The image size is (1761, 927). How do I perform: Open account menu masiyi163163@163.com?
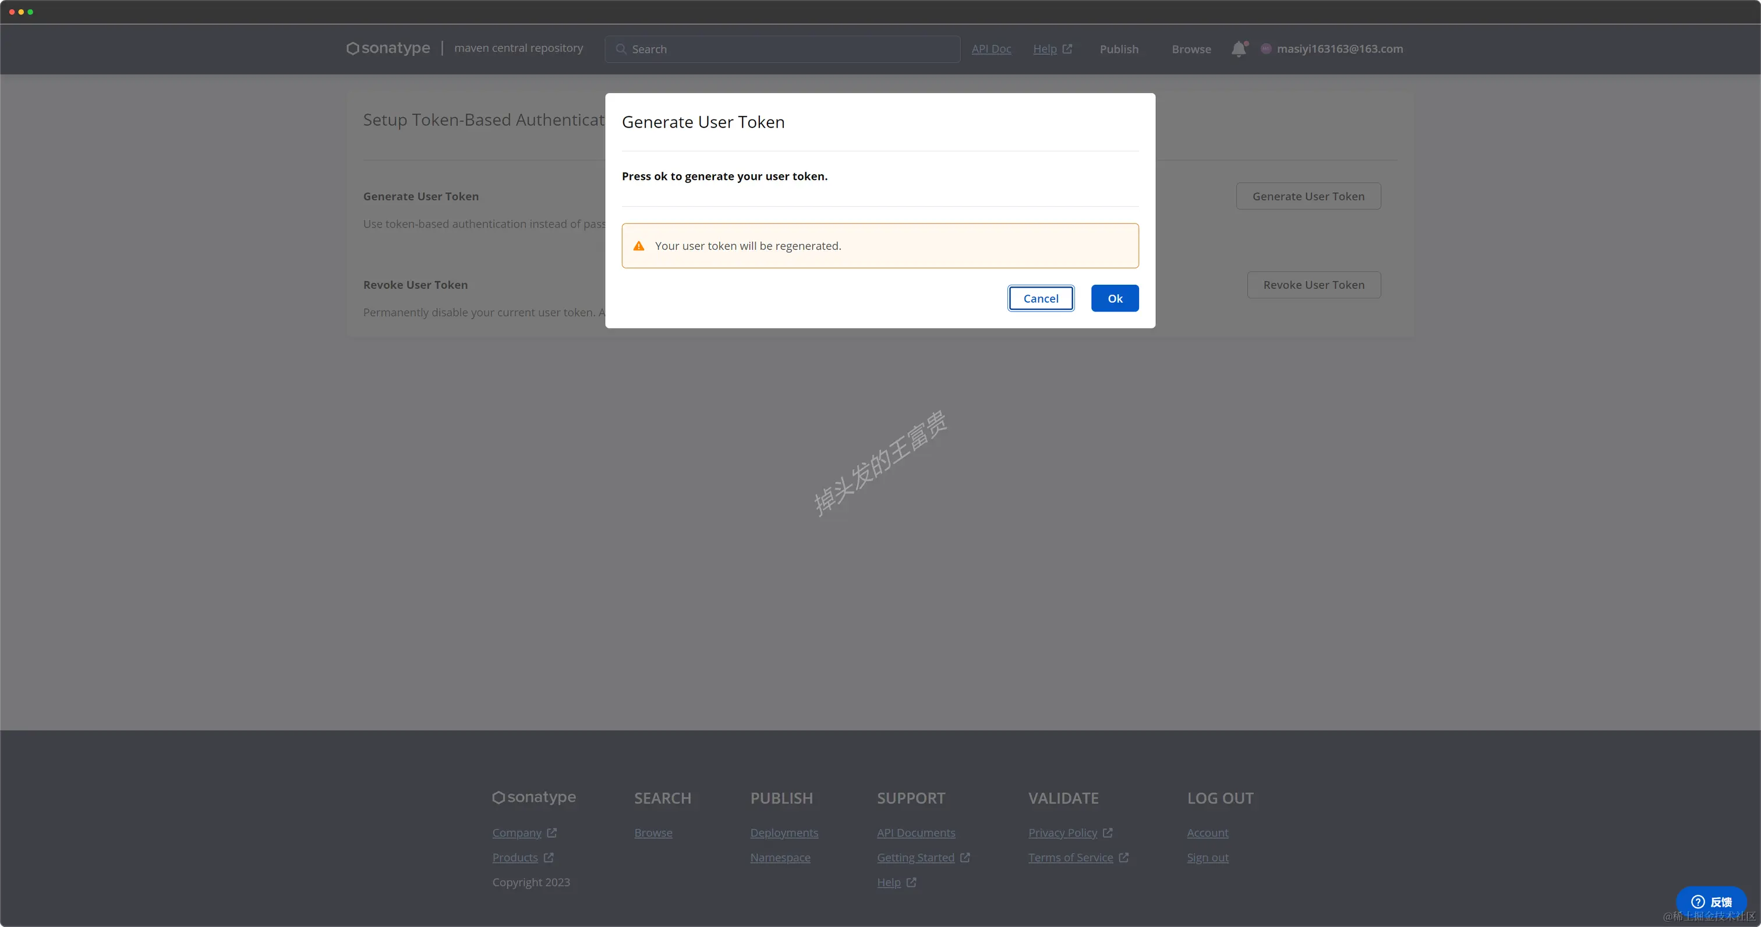coord(1339,48)
